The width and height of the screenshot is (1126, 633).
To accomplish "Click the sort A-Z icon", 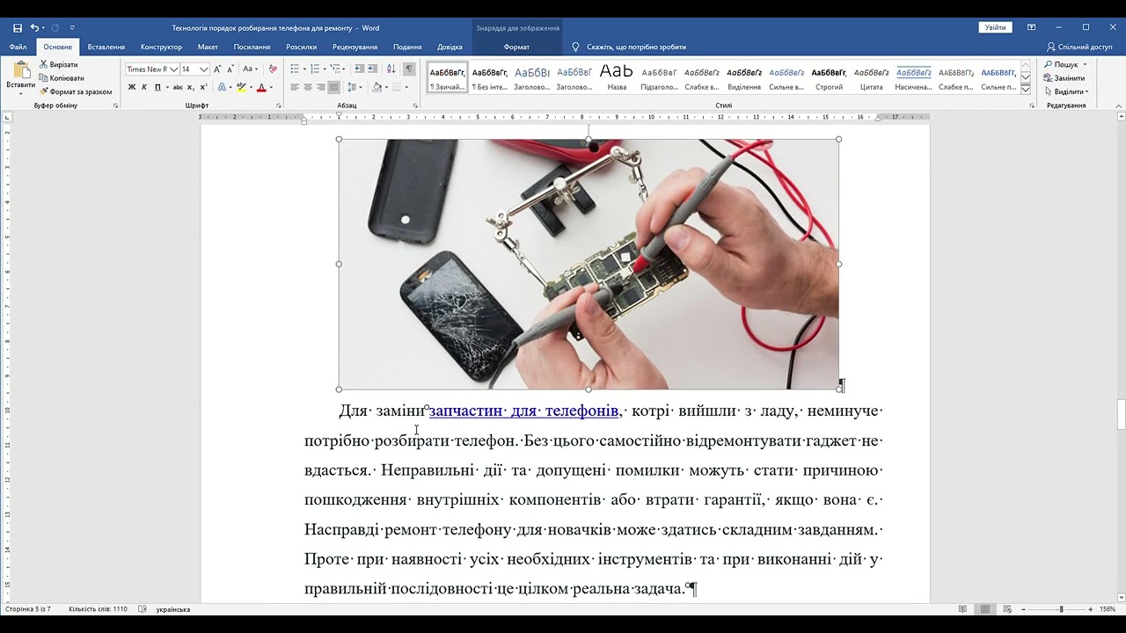I will click(391, 69).
